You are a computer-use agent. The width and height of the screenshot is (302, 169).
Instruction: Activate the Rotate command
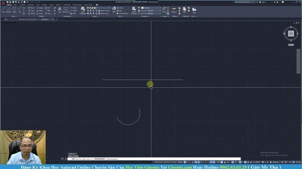(40, 8)
